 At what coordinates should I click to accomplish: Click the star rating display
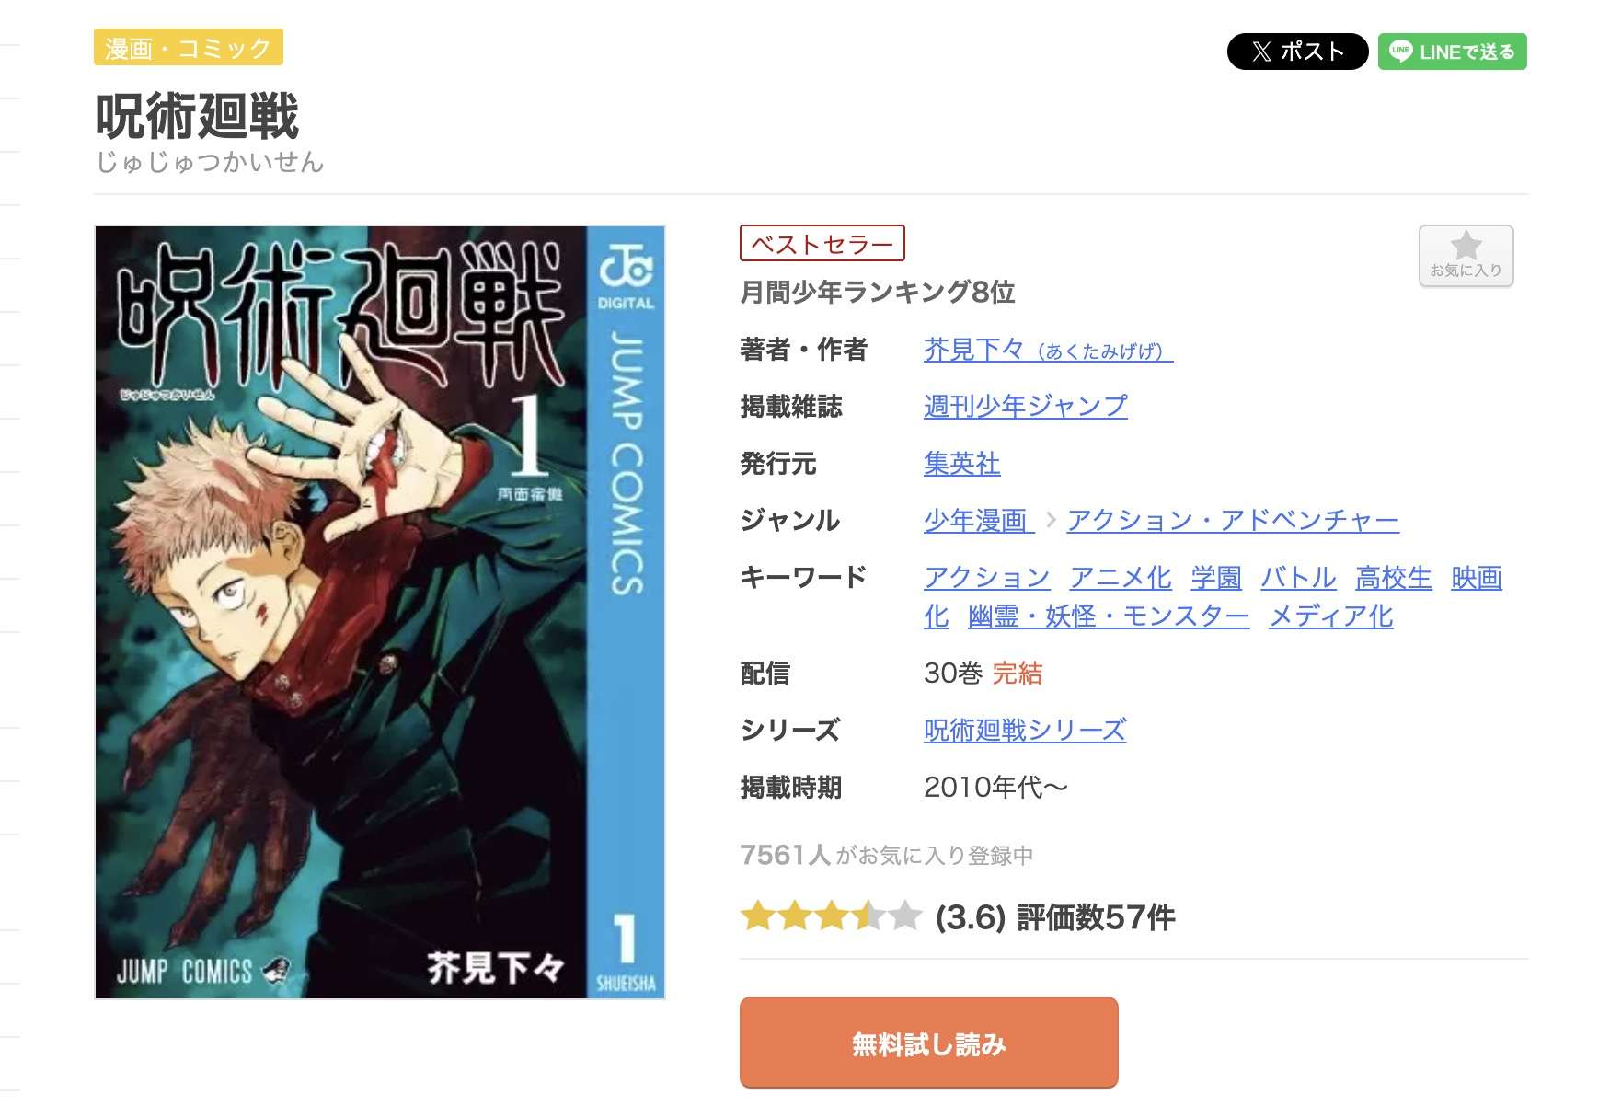tap(831, 916)
